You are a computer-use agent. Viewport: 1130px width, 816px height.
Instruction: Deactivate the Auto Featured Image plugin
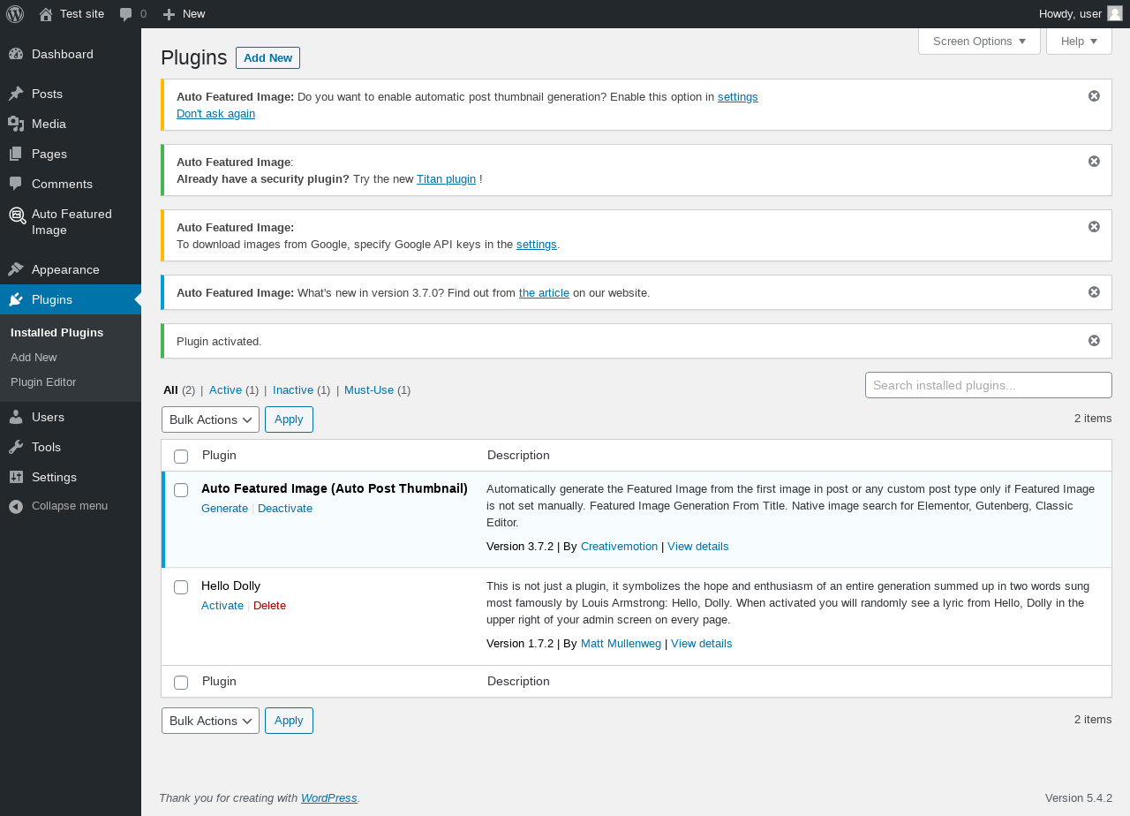coord(285,509)
